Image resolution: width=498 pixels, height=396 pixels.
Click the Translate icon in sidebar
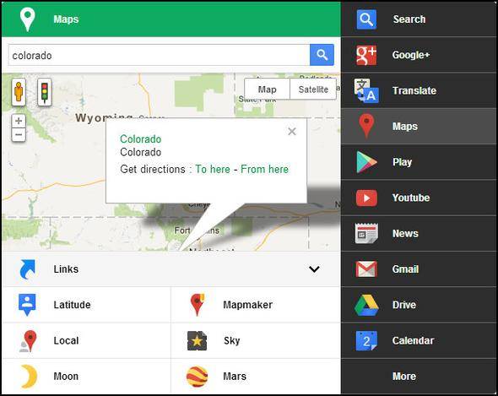[x=366, y=90]
